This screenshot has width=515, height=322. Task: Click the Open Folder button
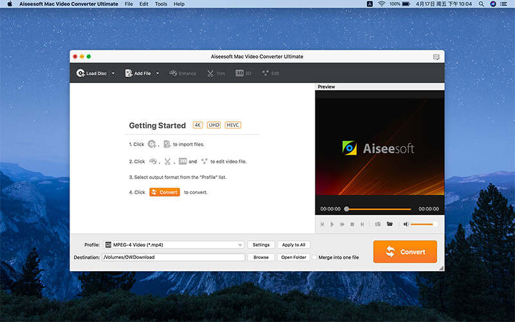pos(294,257)
